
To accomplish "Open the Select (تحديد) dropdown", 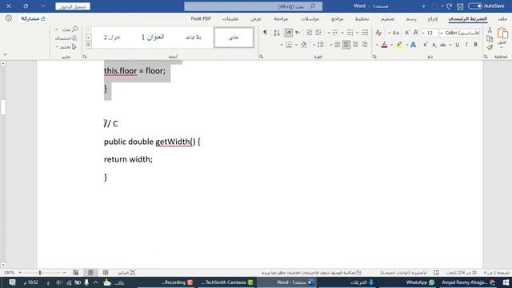I will tap(66, 47).
